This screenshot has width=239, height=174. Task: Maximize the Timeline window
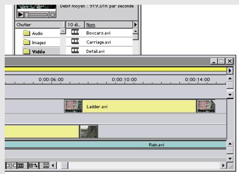(221, 61)
